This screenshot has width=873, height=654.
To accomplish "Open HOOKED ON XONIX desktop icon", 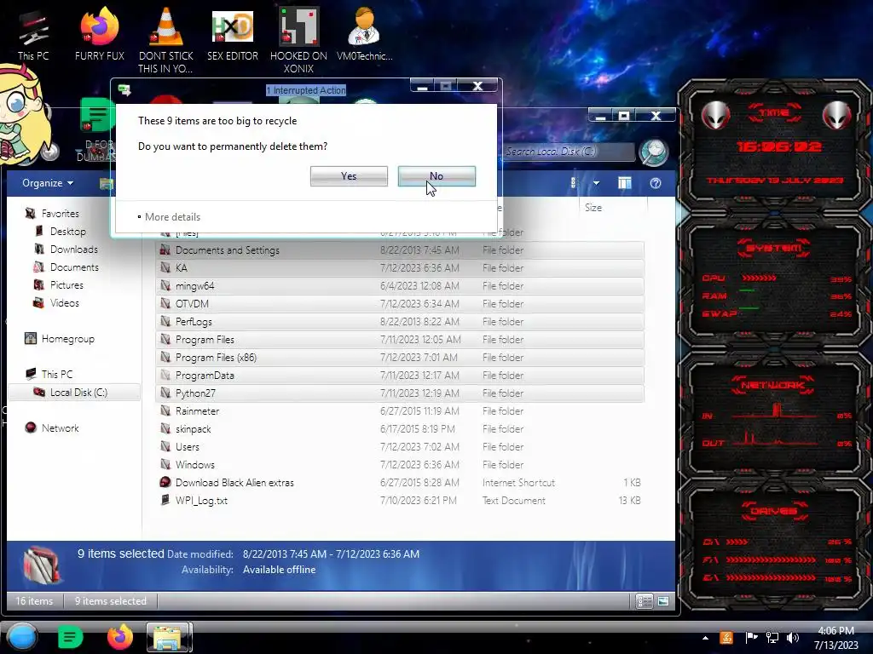I will pos(298,39).
